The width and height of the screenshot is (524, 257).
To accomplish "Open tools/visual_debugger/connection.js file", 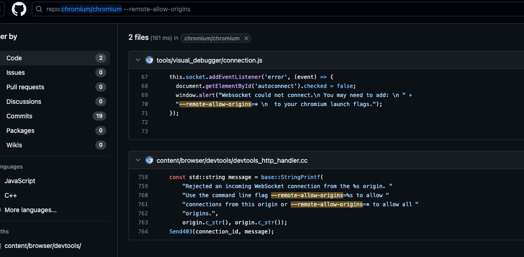I will click(209, 60).
